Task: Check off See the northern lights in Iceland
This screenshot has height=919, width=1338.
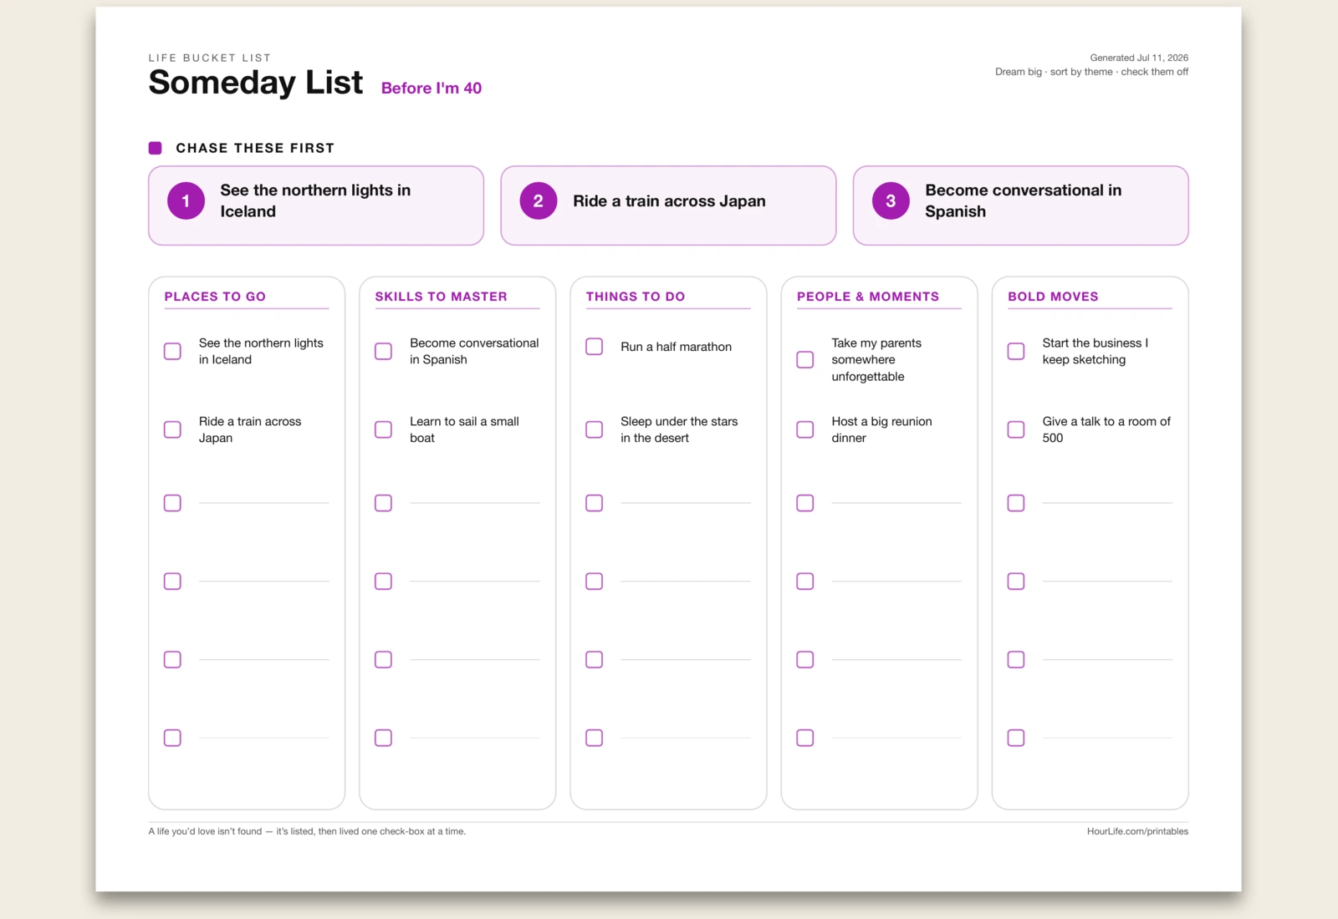Action: click(172, 351)
